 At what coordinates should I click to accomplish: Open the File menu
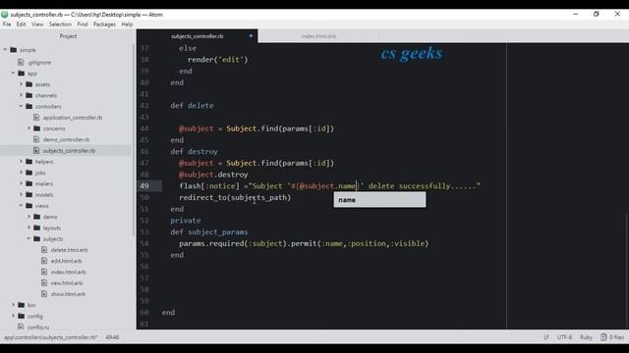[x=7, y=25]
